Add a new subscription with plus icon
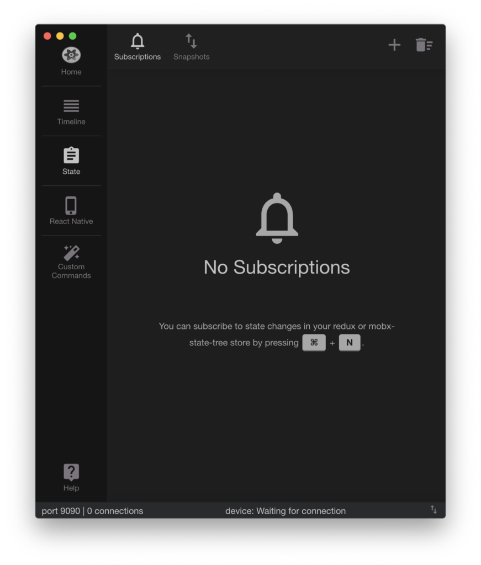 (394, 45)
